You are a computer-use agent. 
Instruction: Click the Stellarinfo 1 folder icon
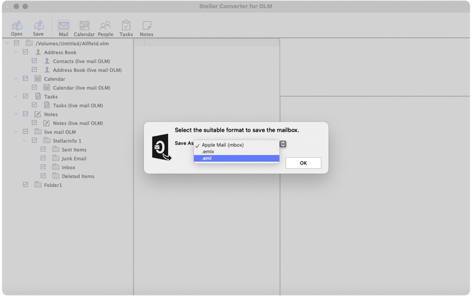click(x=46, y=140)
